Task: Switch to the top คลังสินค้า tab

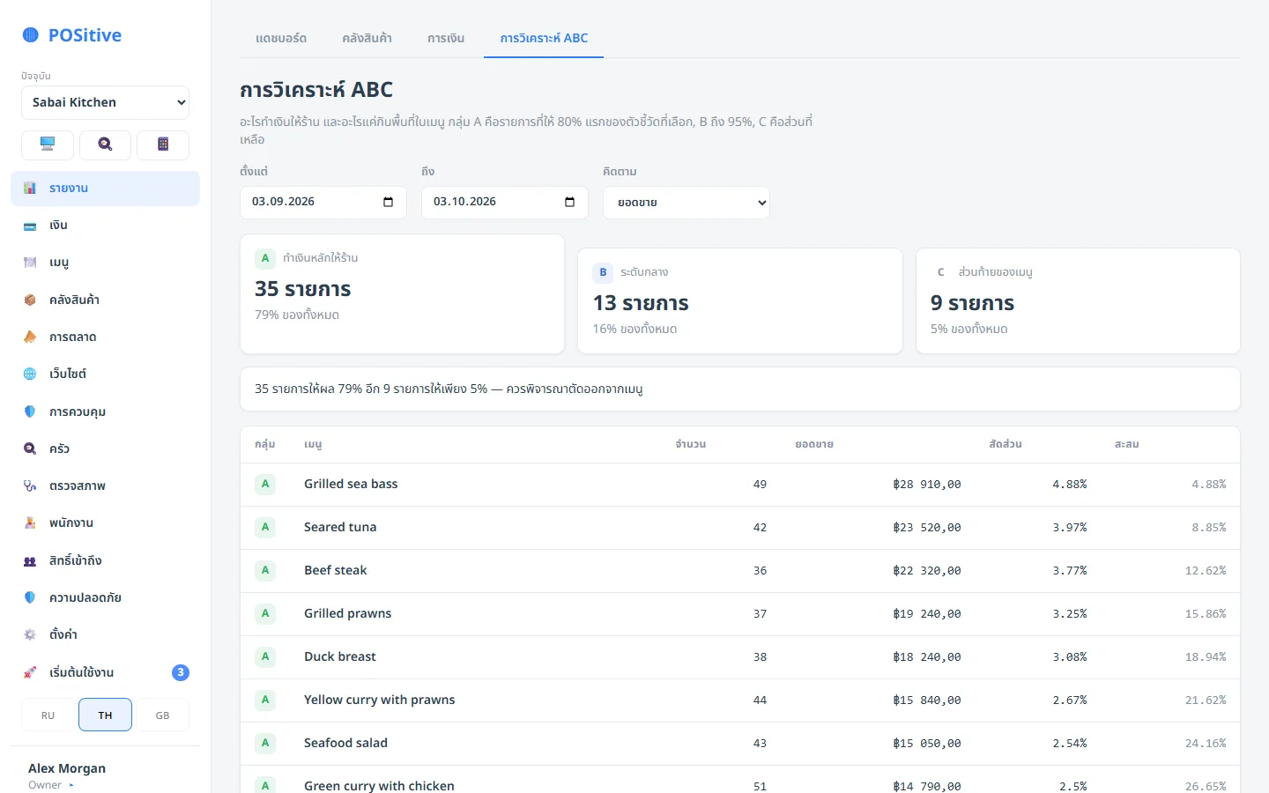Action: 367,38
